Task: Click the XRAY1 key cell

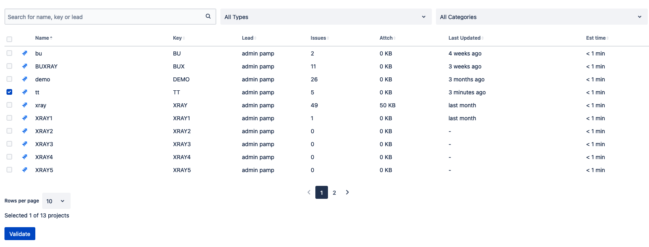Action: [181, 118]
